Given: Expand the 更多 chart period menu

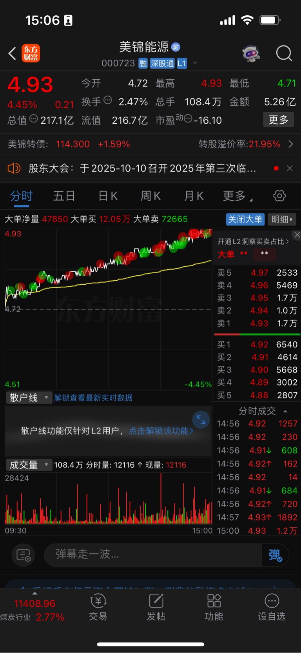Looking at the screenshot, I should 238,196.
